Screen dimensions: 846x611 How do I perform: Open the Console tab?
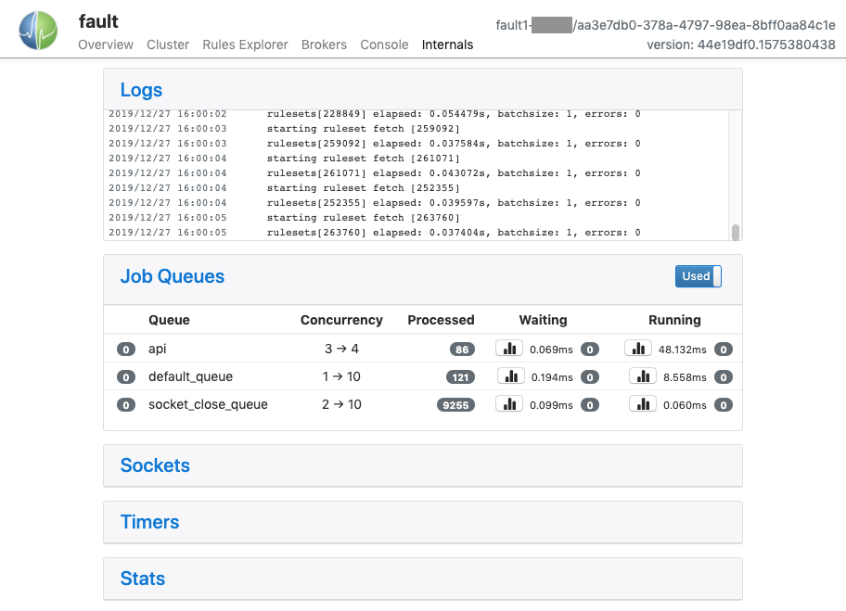(384, 45)
